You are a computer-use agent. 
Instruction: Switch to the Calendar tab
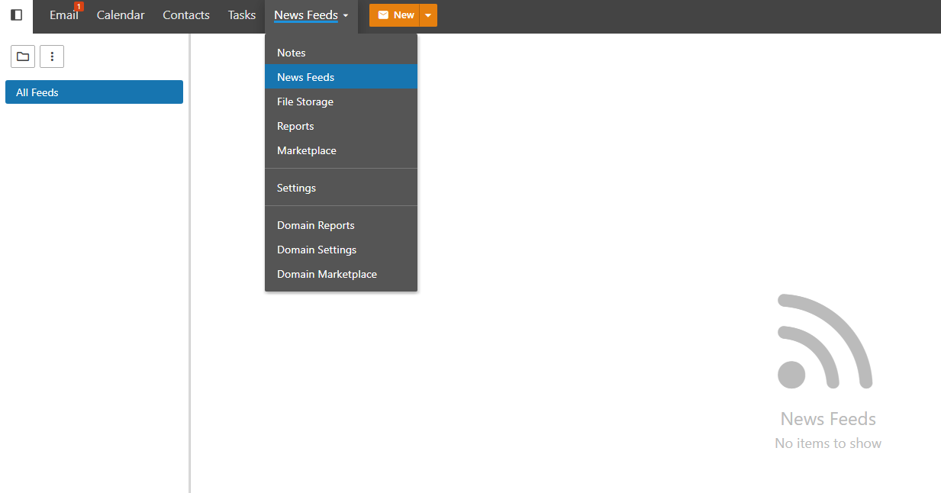click(121, 15)
